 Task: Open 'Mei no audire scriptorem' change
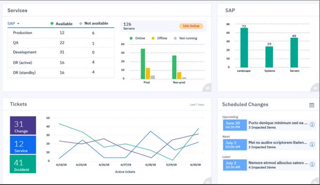point(278,142)
